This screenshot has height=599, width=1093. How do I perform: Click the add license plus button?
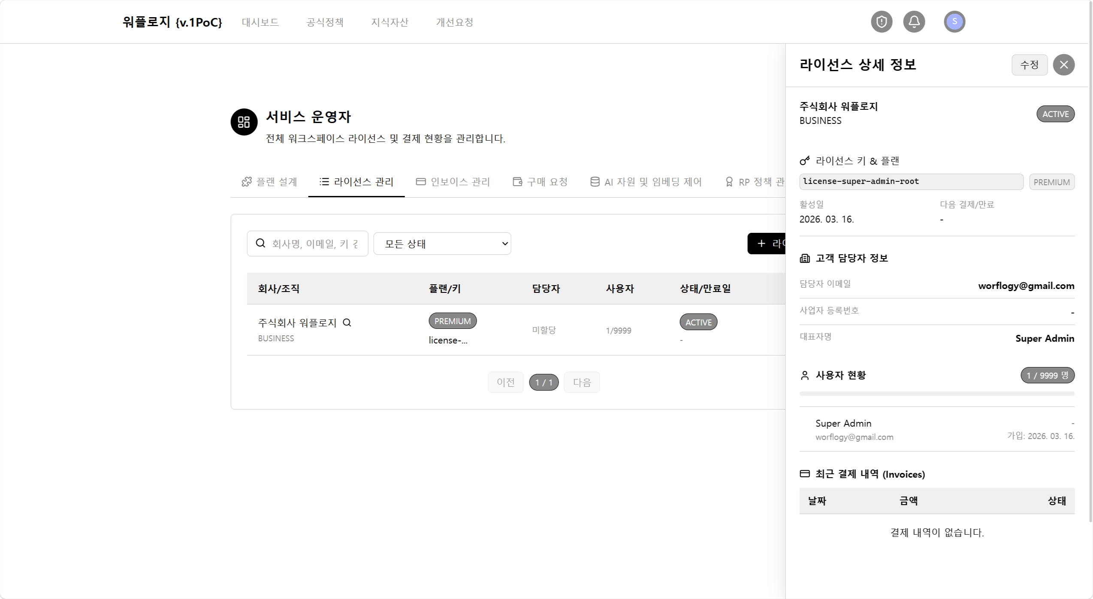tap(767, 244)
